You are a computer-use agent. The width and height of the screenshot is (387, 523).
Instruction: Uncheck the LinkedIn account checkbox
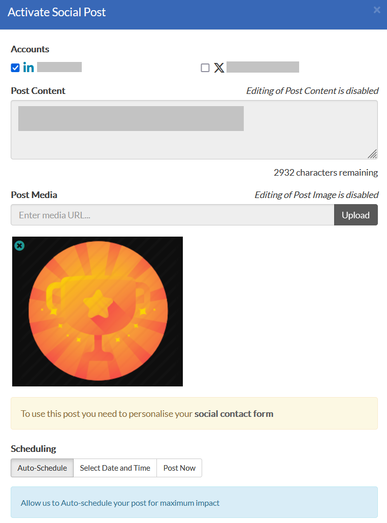tap(15, 68)
